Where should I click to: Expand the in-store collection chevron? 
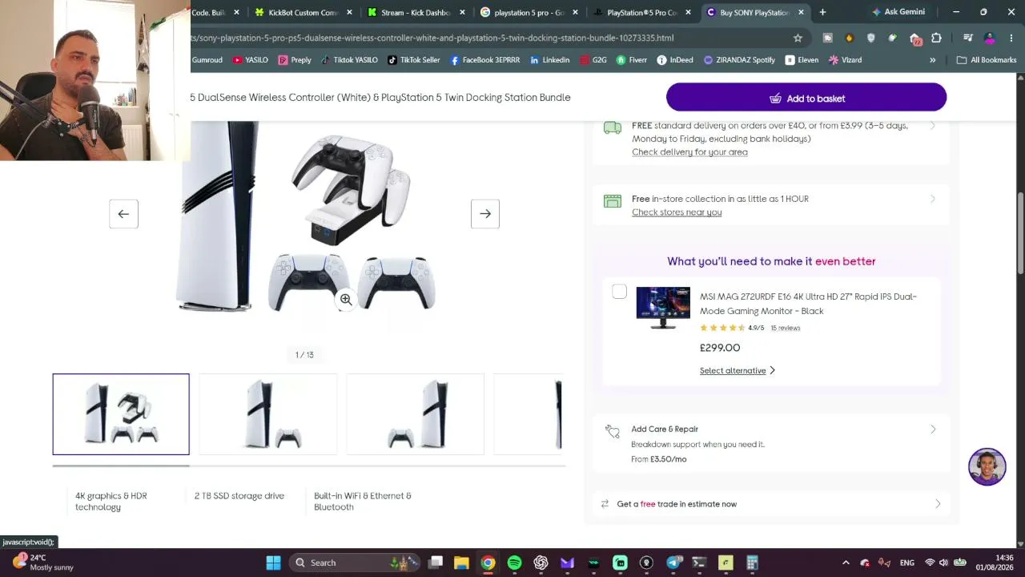coord(932,199)
